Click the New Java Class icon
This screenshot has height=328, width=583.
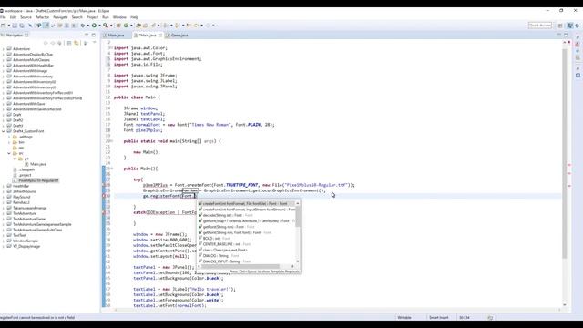126,26
